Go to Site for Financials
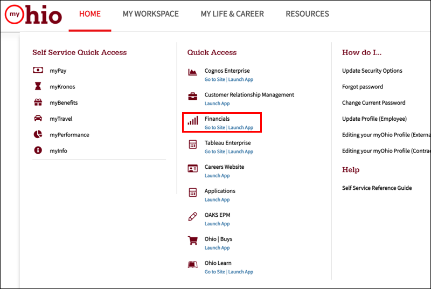This screenshot has width=431, height=289. point(214,128)
